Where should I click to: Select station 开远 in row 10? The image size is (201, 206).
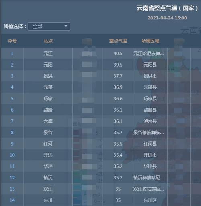[48, 155]
